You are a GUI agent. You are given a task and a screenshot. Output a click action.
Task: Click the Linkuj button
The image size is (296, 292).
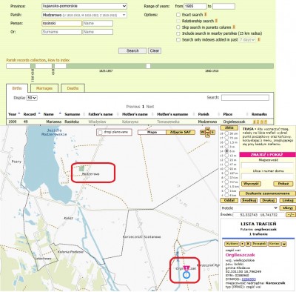tap(287, 200)
